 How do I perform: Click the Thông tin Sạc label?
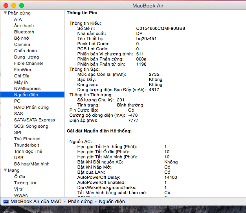84,69
